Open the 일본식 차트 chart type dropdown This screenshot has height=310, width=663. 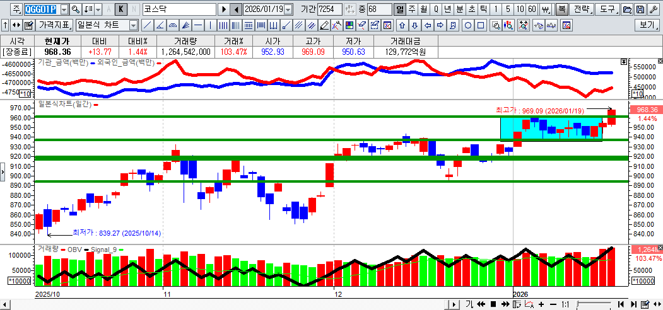click(133, 25)
